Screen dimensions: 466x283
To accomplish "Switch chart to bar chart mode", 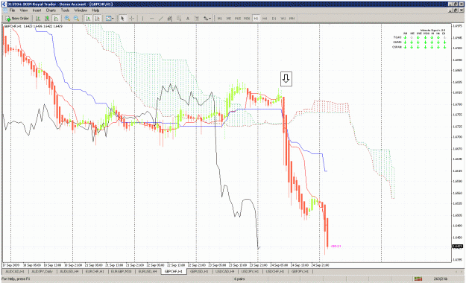I will tap(38, 19).
